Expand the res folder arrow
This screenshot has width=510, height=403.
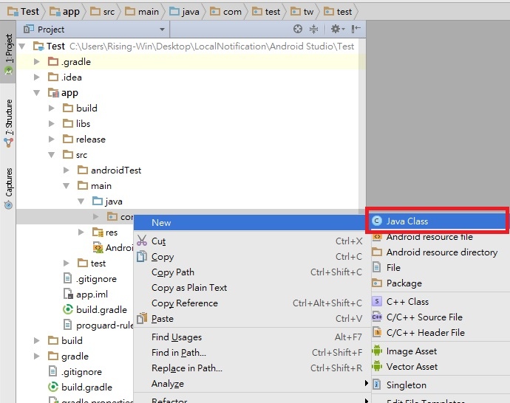81,232
